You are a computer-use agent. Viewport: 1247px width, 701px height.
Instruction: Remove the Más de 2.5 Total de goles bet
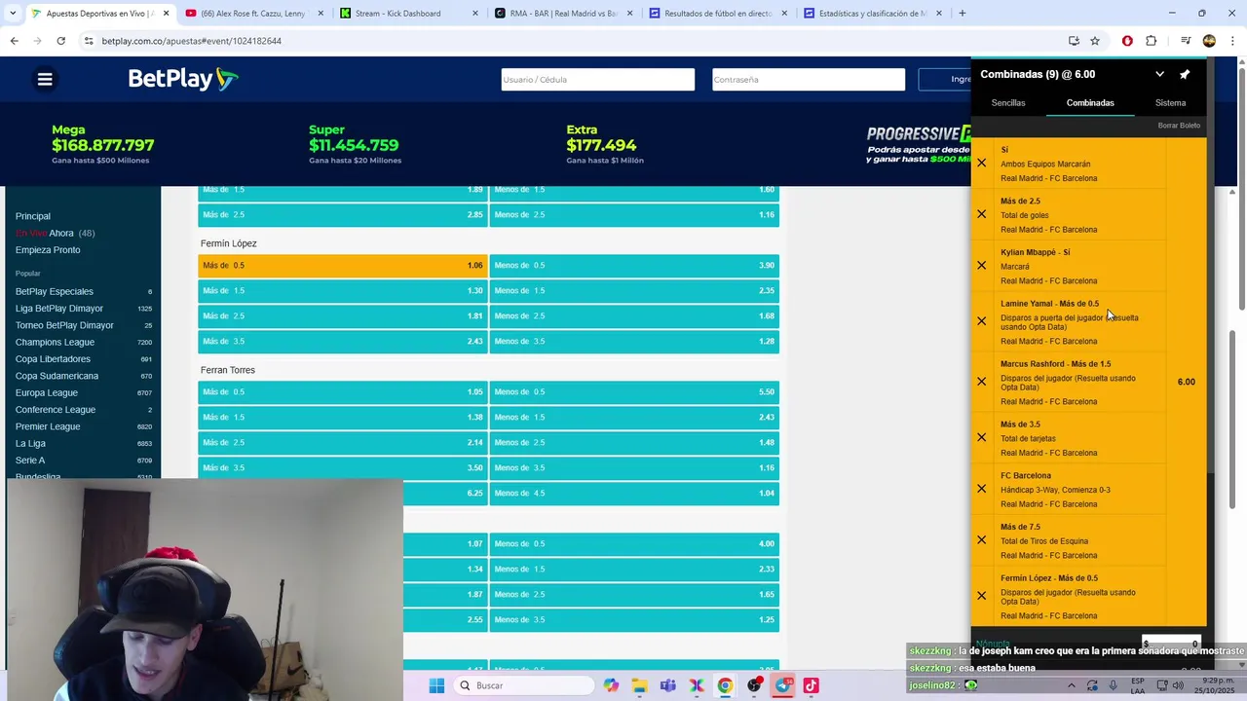pos(981,214)
